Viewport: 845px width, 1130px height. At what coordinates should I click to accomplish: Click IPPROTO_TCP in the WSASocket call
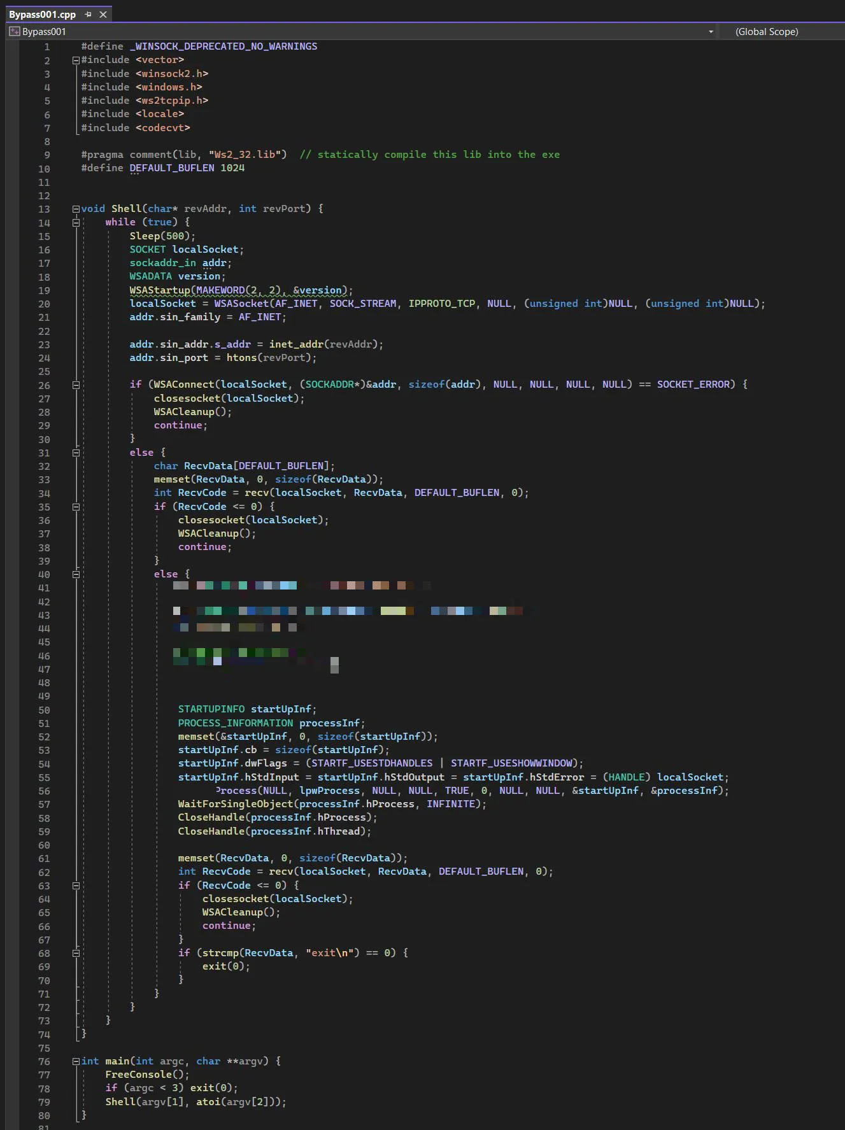coord(442,304)
